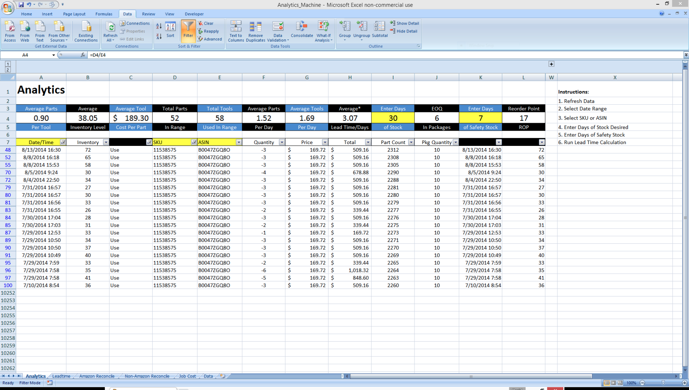Open Outline dialog launcher
This screenshot has height=390, width=689.
coord(418,46)
